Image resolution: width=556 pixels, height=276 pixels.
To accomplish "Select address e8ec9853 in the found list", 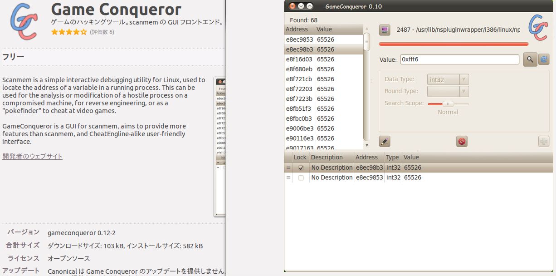I will (x=299, y=39).
